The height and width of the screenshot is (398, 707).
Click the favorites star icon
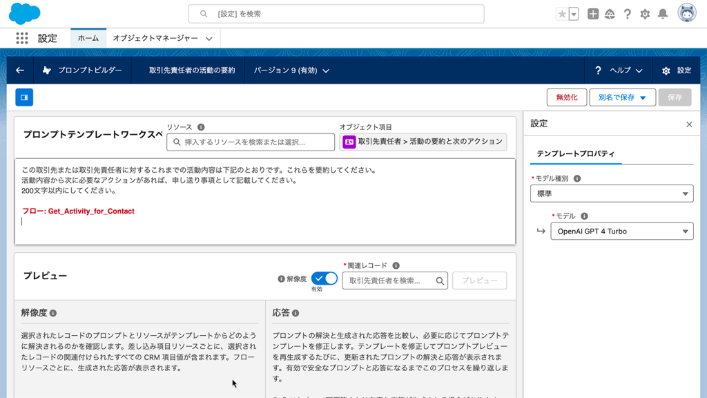tap(562, 14)
